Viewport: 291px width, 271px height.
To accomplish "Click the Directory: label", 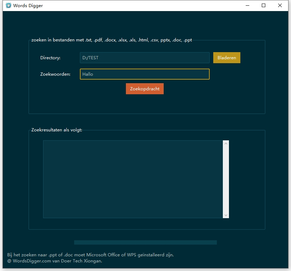I will tap(50, 58).
